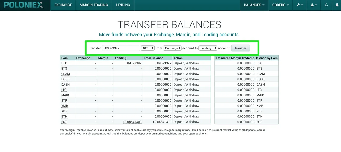Open the wrench settings menu
Screen dimensions: 341x152
click(300, 5)
